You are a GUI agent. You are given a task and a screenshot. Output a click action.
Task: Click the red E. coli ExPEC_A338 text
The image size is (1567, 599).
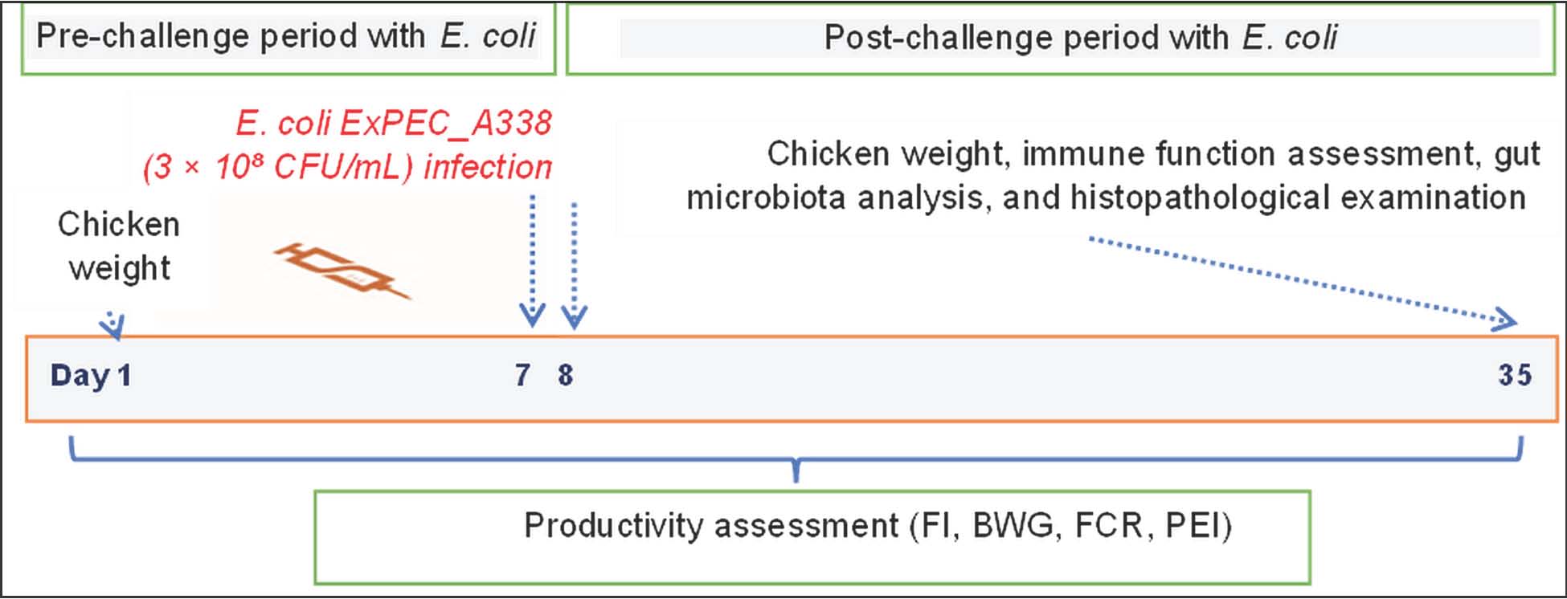(394, 123)
